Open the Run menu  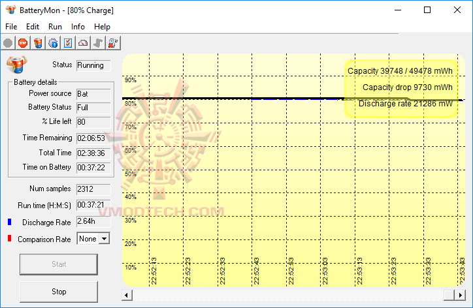(55, 27)
